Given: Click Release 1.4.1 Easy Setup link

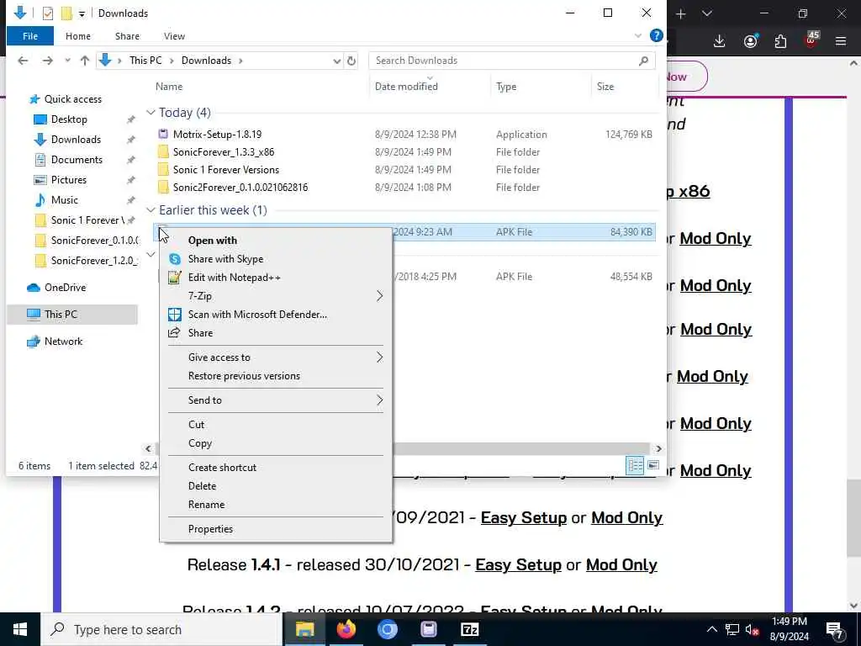Looking at the screenshot, I should [518, 564].
